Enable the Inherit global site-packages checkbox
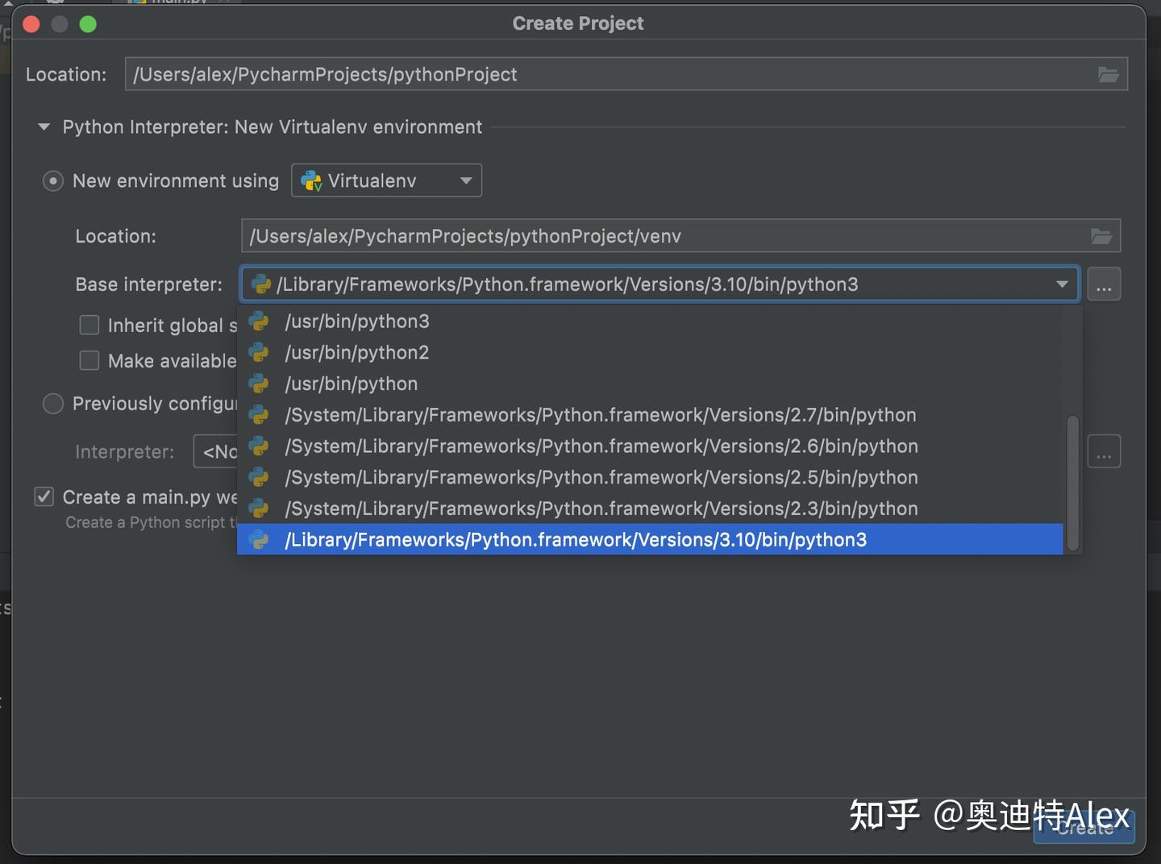The image size is (1161, 864). tap(89, 325)
